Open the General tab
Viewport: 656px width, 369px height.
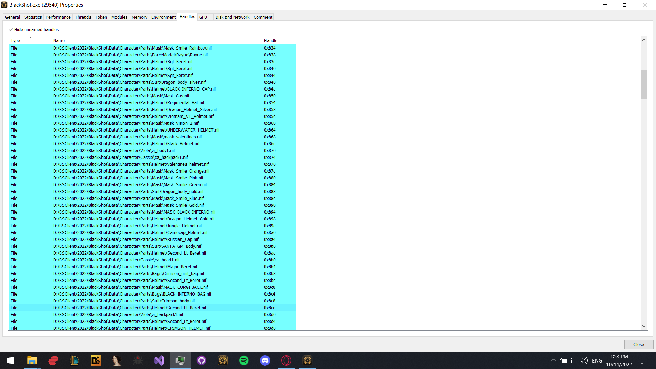pos(13,17)
